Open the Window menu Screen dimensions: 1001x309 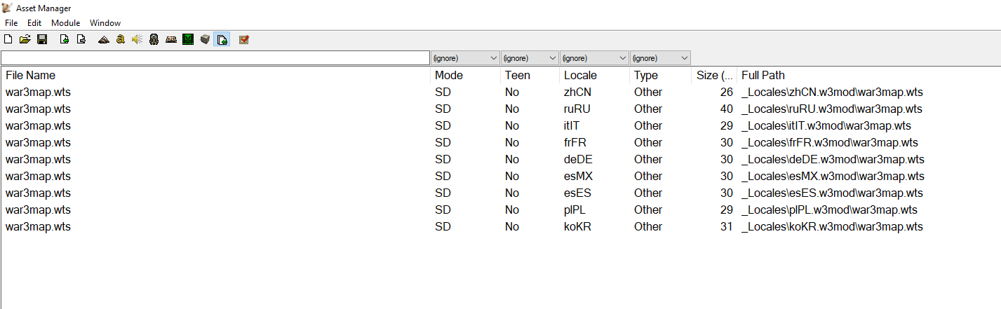coord(105,23)
